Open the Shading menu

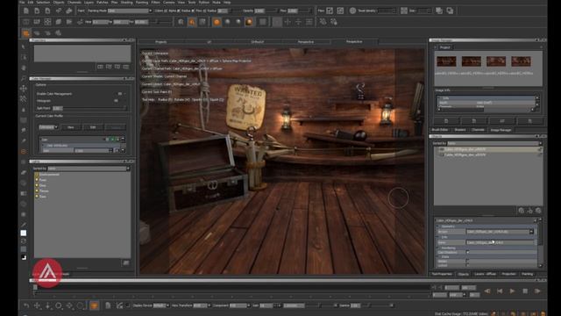pyautogui.click(x=126, y=2)
